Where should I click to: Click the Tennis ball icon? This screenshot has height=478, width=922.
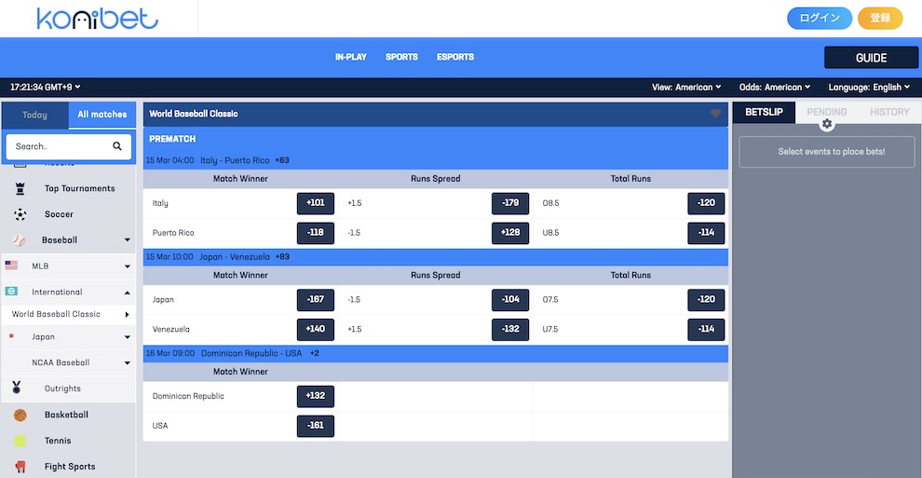pyautogui.click(x=20, y=441)
